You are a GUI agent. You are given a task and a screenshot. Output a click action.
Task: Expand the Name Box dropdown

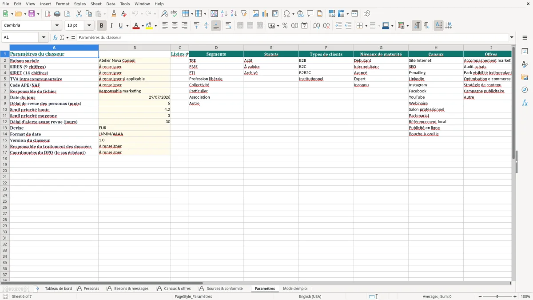44,37
